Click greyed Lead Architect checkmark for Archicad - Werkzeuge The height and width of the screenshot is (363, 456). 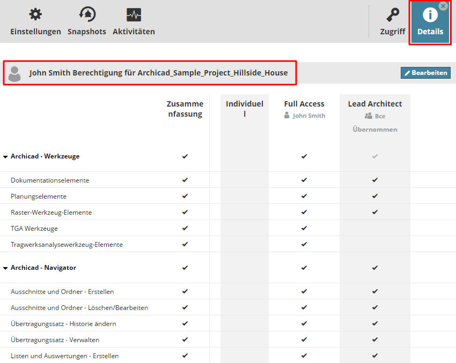pos(375,156)
